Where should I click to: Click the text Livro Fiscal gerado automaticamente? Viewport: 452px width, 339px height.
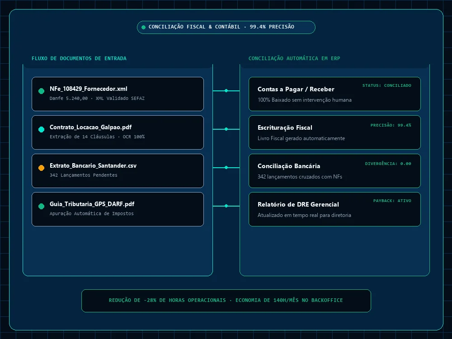coord(301,138)
